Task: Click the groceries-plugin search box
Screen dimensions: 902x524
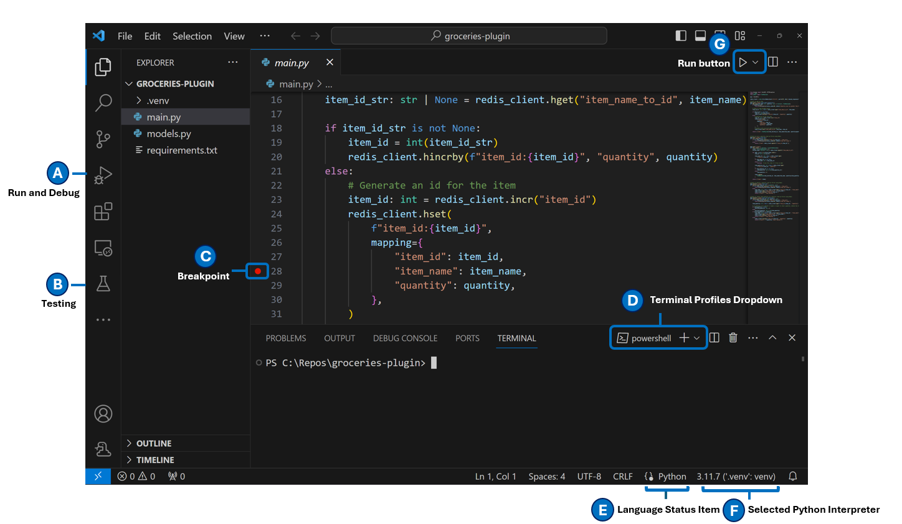Action: pos(469,35)
